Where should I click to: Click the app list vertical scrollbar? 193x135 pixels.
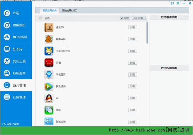pos(147,33)
